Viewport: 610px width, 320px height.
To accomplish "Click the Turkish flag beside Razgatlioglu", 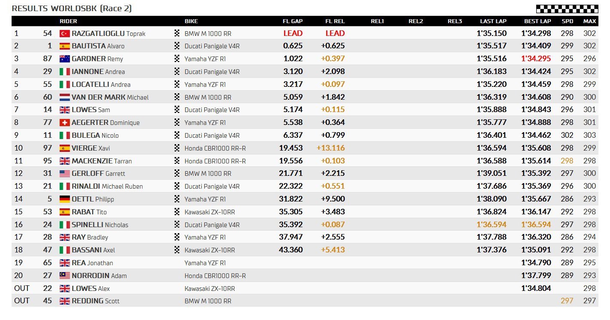I will pos(65,33).
